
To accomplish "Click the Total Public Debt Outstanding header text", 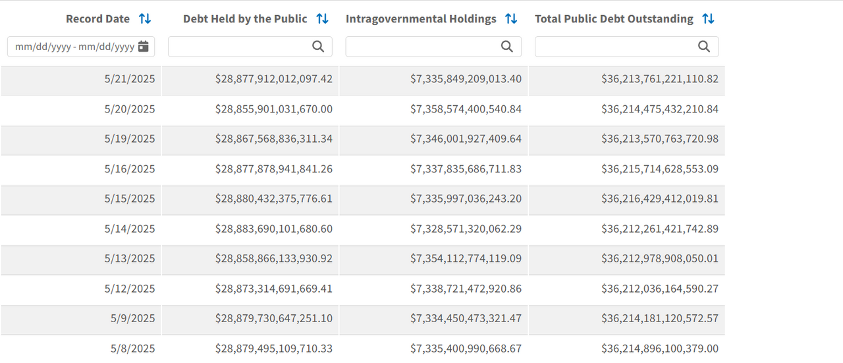I will pyautogui.click(x=614, y=19).
